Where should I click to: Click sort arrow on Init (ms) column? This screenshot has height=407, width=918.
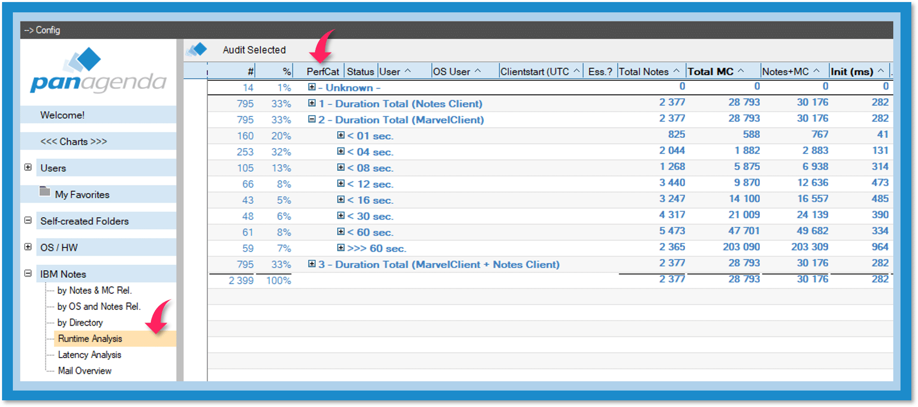pos(881,71)
